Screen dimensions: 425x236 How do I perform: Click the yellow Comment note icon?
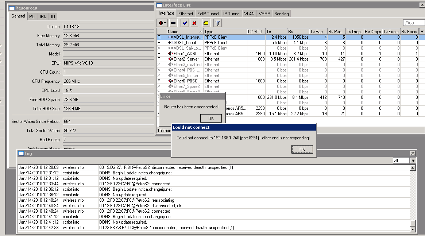pyautogui.click(x=206, y=23)
